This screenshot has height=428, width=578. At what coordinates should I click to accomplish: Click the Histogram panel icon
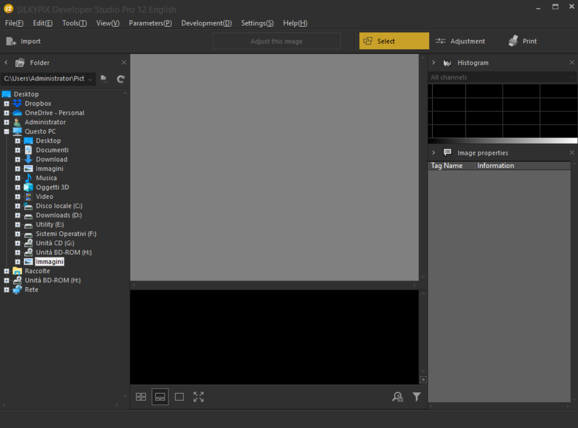point(447,63)
